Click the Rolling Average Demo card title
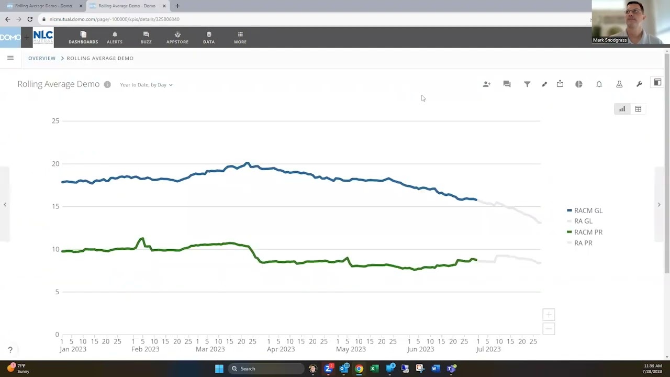670x377 pixels. pos(59,84)
